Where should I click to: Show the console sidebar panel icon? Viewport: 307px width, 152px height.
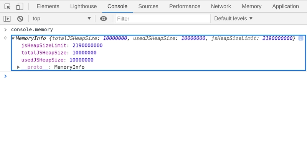(7, 19)
